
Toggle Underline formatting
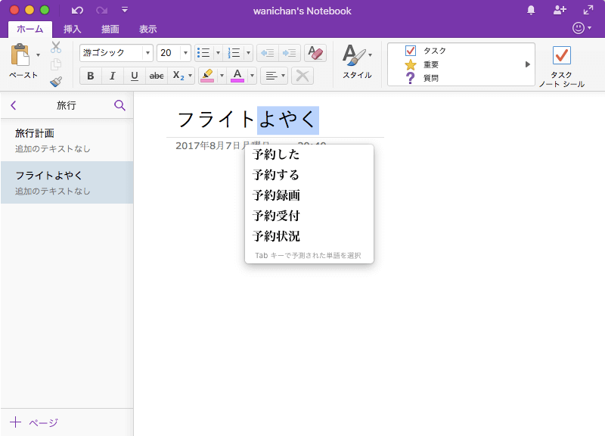point(135,76)
